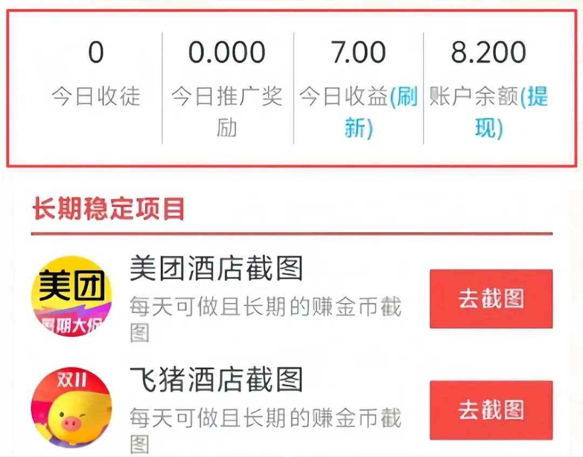583x457 pixels.
Task: Tap the Meituan task description text
Action: [x=266, y=319]
